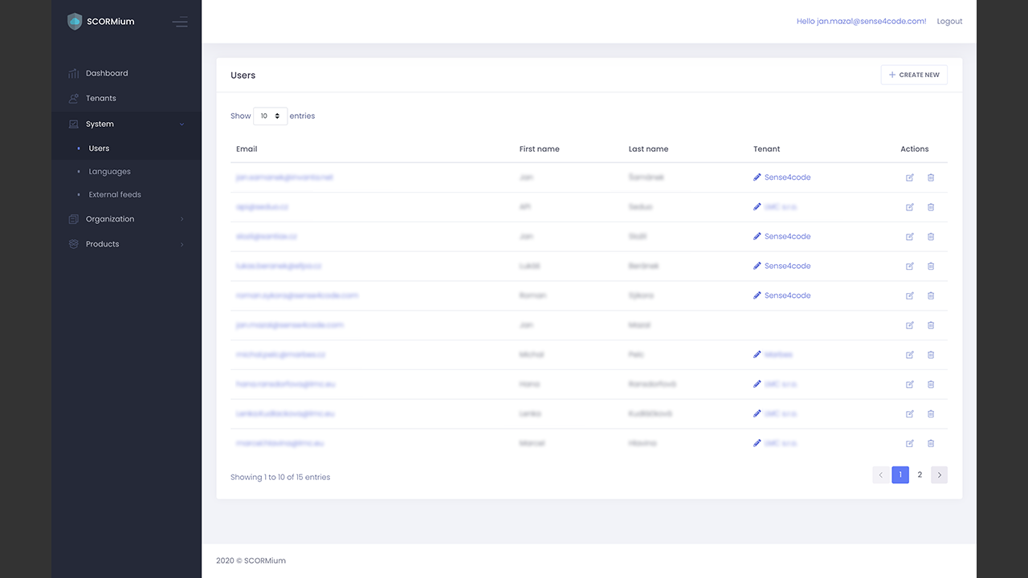Viewport: 1028px width, 578px height.
Task: Click the Tenants icon in the sidebar
Action: (x=74, y=99)
